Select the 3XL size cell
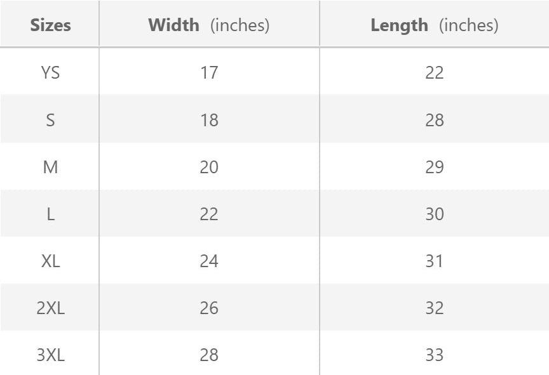549x375 pixels. click(50, 355)
